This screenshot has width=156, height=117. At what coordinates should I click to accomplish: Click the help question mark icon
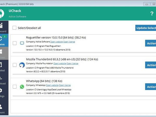point(152,13)
